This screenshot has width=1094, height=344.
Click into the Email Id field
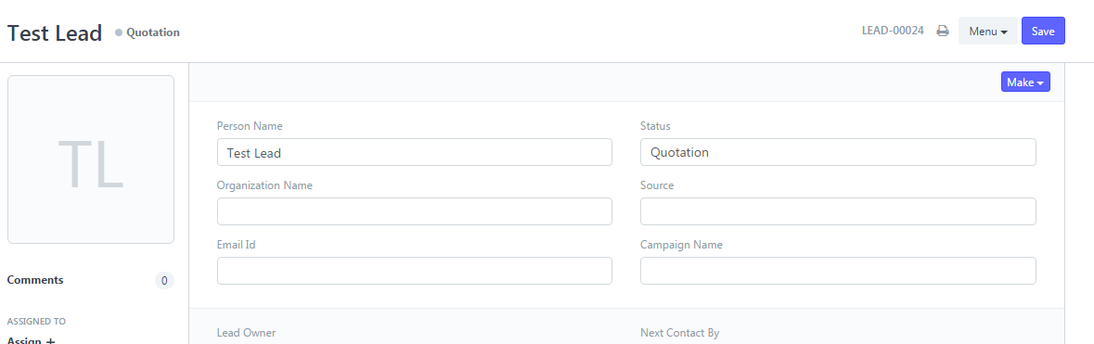[x=415, y=271]
